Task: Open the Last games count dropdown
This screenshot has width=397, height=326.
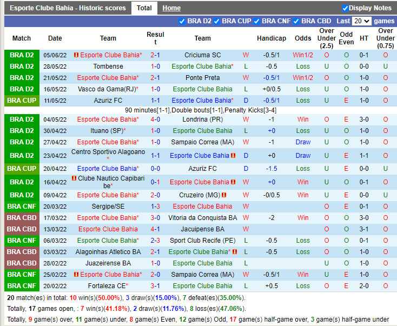Action: [x=361, y=21]
